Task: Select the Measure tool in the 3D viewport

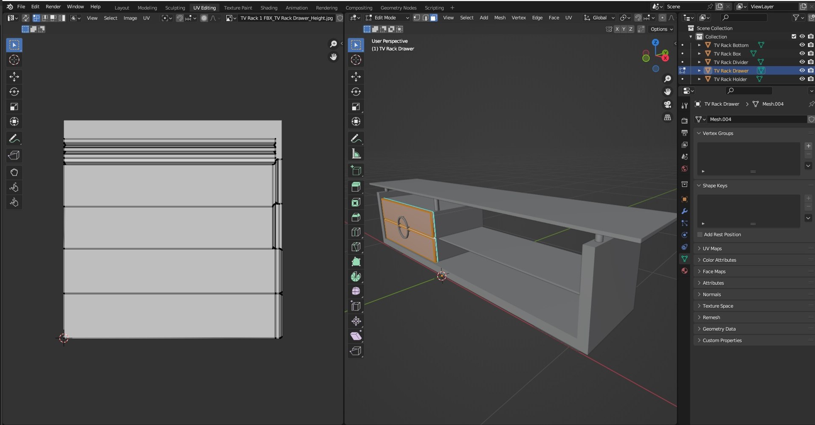Action: (x=356, y=154)
